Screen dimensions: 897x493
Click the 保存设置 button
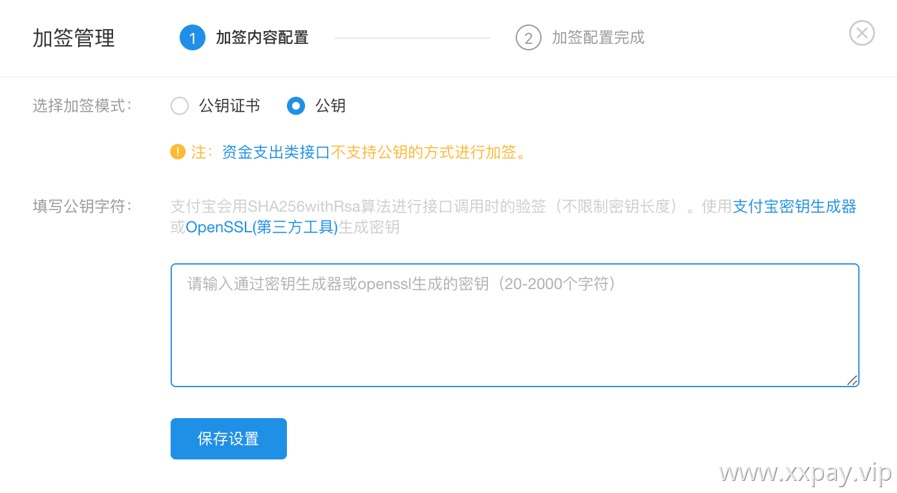[229, 439]
